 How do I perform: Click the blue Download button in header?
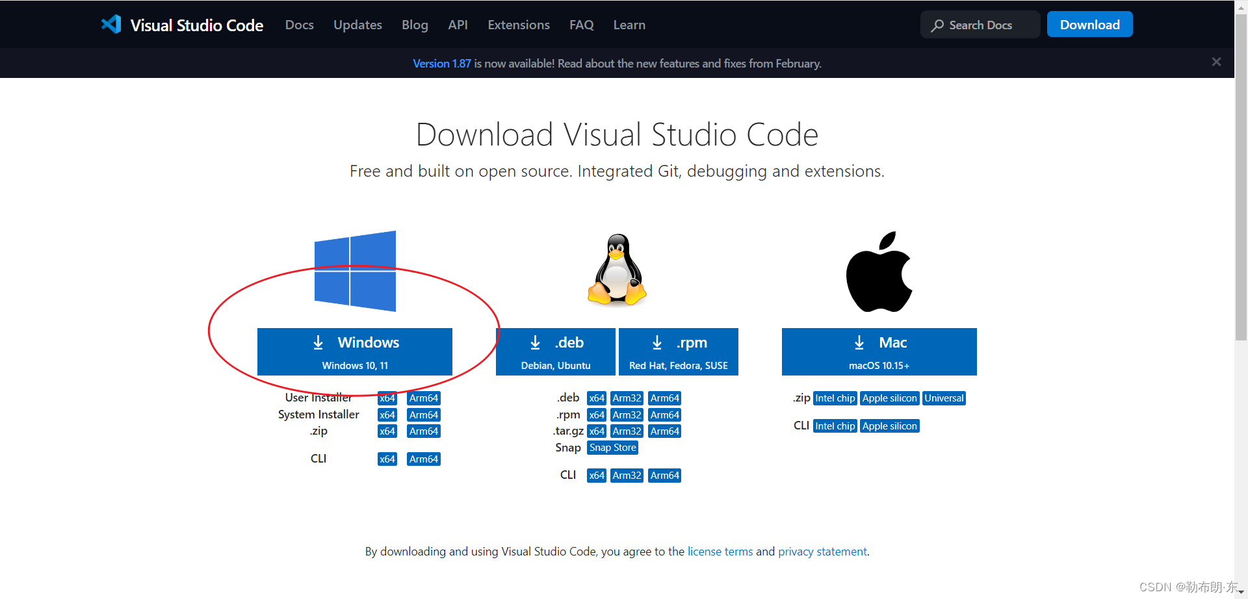coord(1090,25)
